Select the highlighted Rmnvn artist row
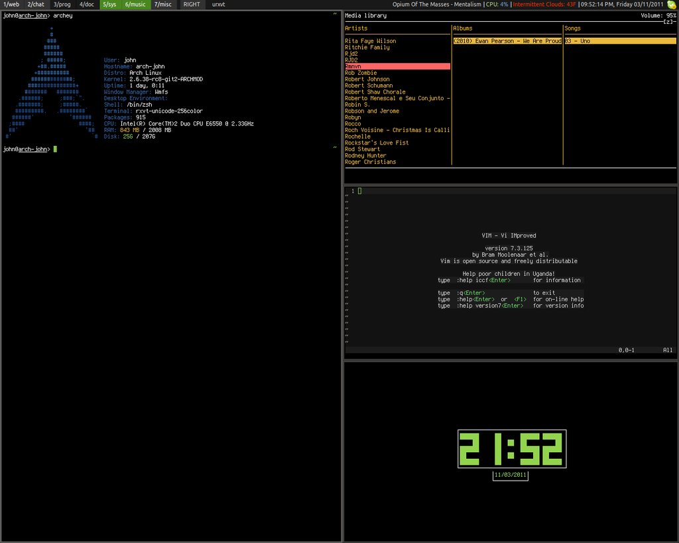The image size is (679, 543). pos(397,67)
